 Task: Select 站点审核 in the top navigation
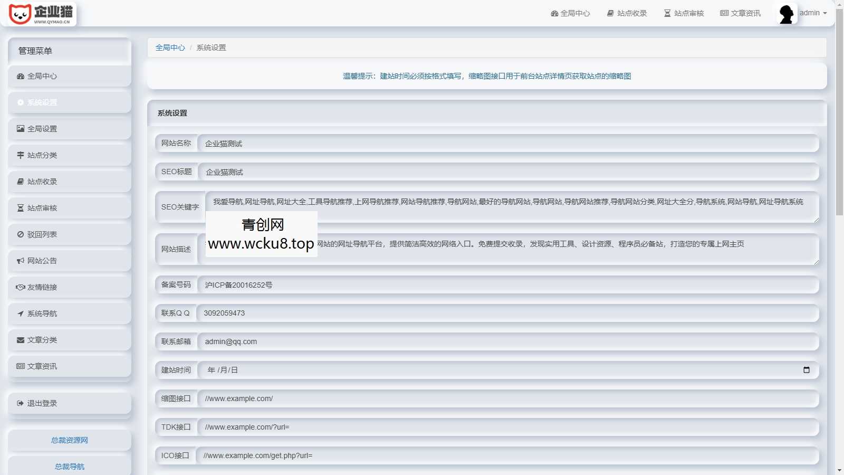pyautogui.click(x=687, y=13)
